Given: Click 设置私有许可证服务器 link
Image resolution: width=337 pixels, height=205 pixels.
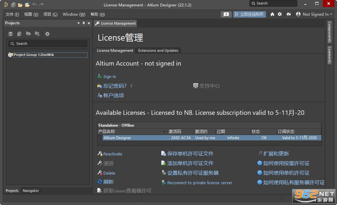Looking at the screenshot, I should point(193,173).
